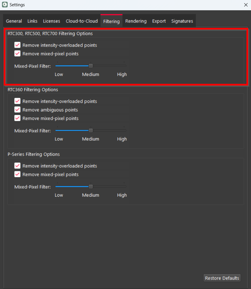Click the Restore Defaults button

point(222,278)
